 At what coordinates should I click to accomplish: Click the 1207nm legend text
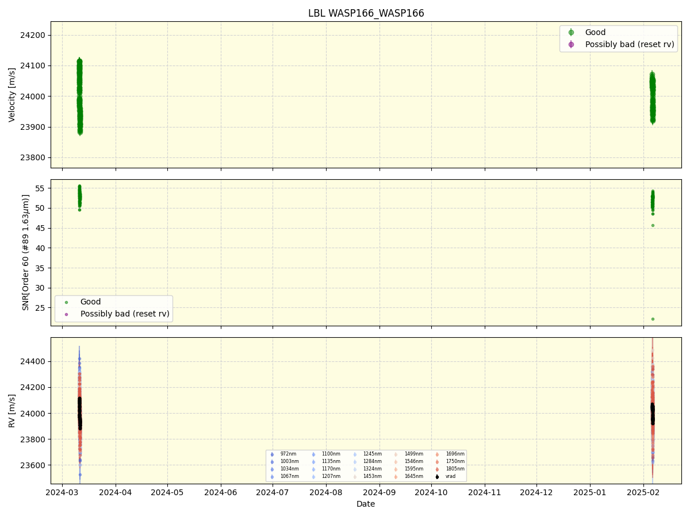pyautogui.click(x=331, y=477)
